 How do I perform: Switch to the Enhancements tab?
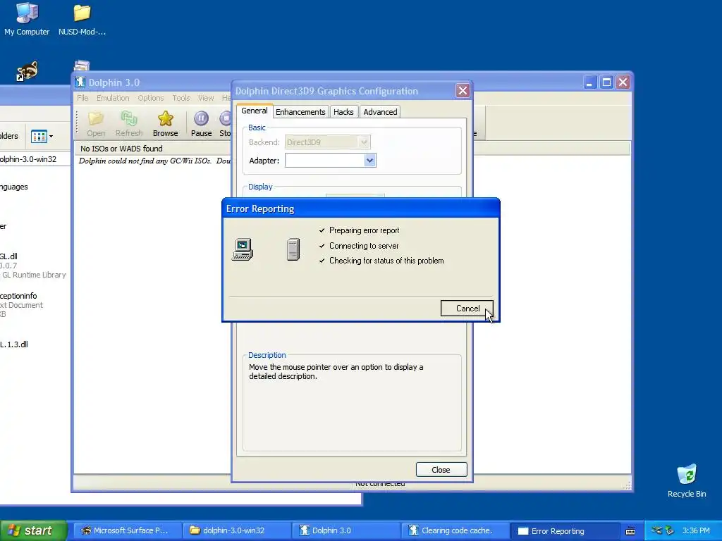(300, 112)
